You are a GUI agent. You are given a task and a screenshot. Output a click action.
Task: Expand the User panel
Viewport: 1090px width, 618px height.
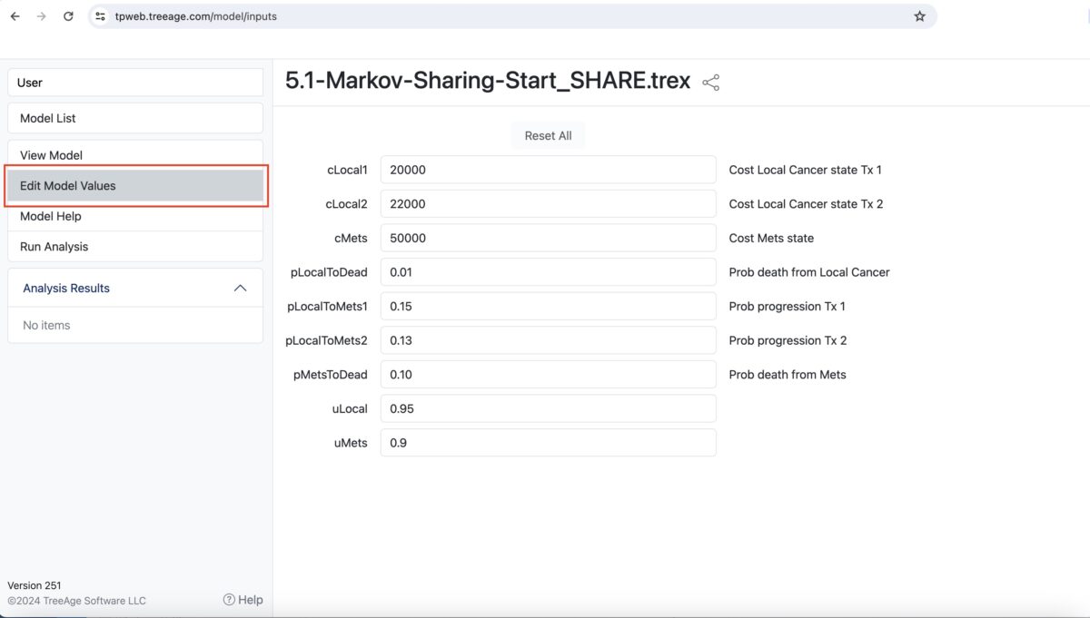134,82
